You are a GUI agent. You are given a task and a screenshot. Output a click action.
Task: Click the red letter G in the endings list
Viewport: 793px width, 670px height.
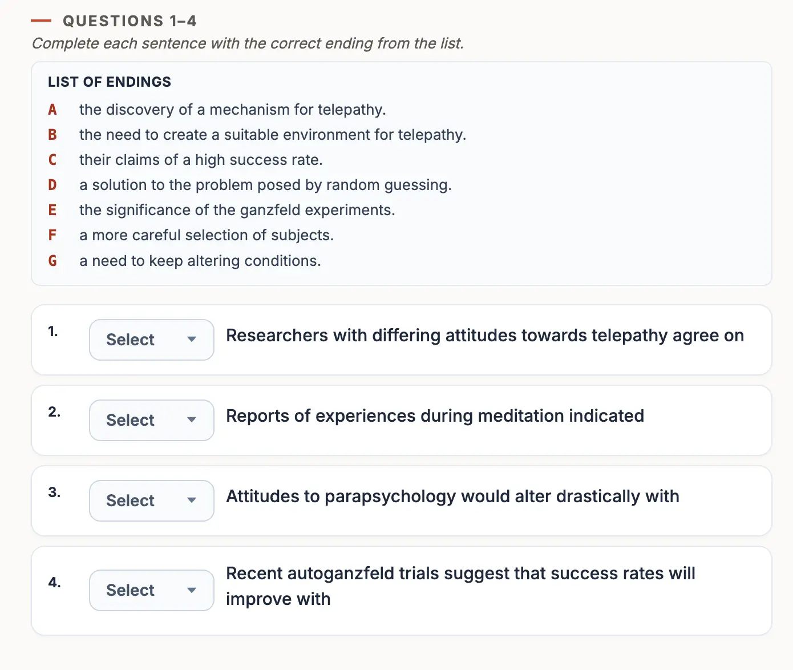[52, 261]
